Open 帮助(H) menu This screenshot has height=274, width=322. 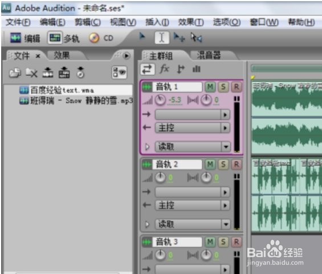pyautogui.click(x=301, y=22)
